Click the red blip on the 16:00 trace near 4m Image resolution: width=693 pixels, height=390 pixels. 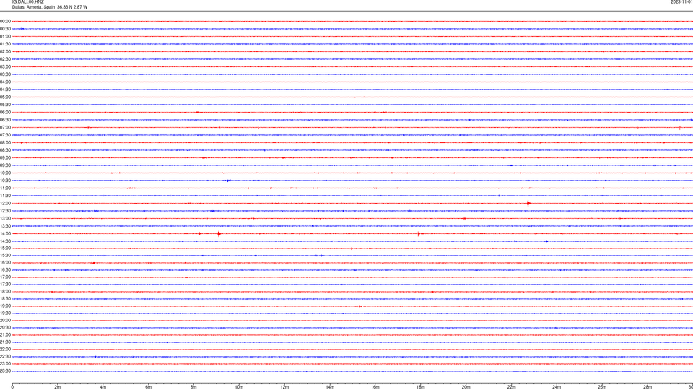(x=93, y=263)
